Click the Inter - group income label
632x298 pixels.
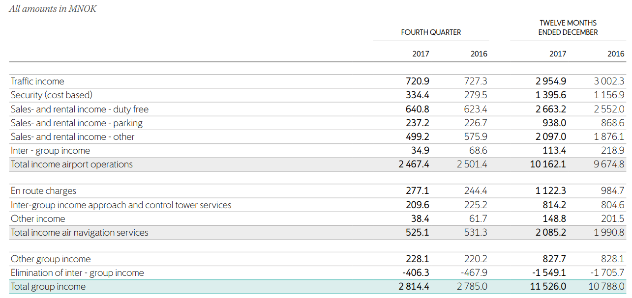tap(50, 150)
